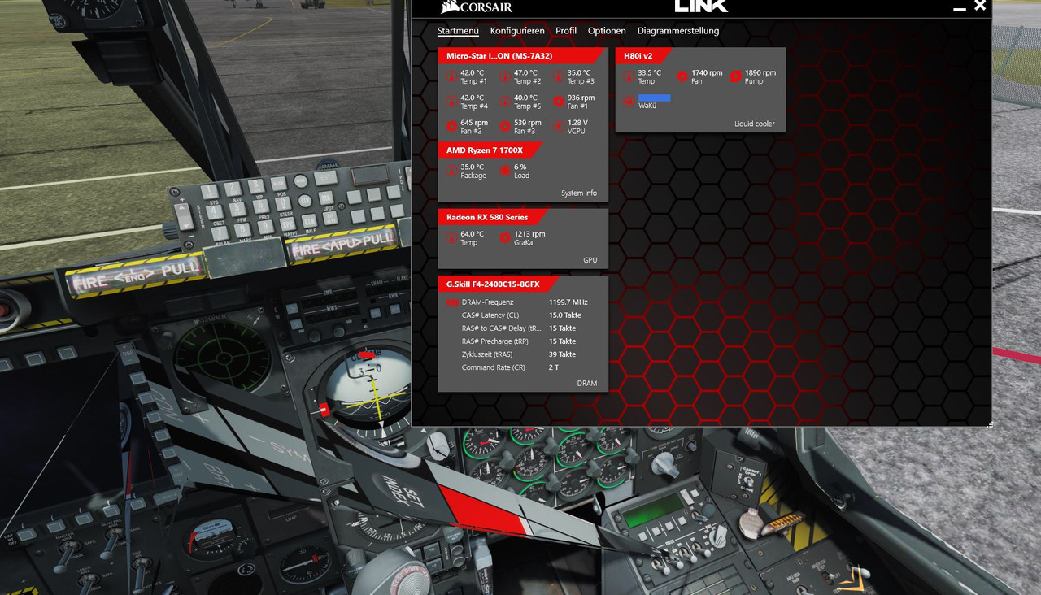The height and width of the screenshot is (595, 1041).
Task: Click the System info label
Action: tap(579, 193)
